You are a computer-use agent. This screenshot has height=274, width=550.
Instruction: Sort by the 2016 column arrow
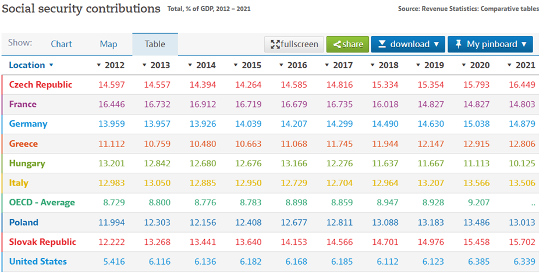point(281,65)
